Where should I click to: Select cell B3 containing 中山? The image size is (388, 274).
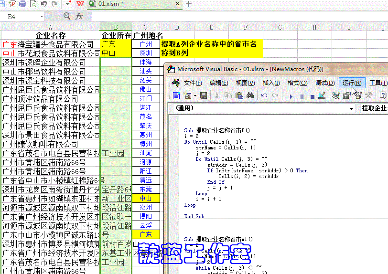coord(116,53)
